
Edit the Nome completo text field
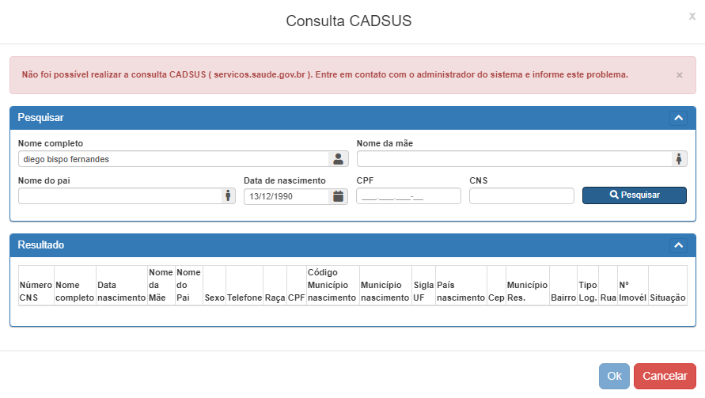pyautogui.click(x=172, y=159)
